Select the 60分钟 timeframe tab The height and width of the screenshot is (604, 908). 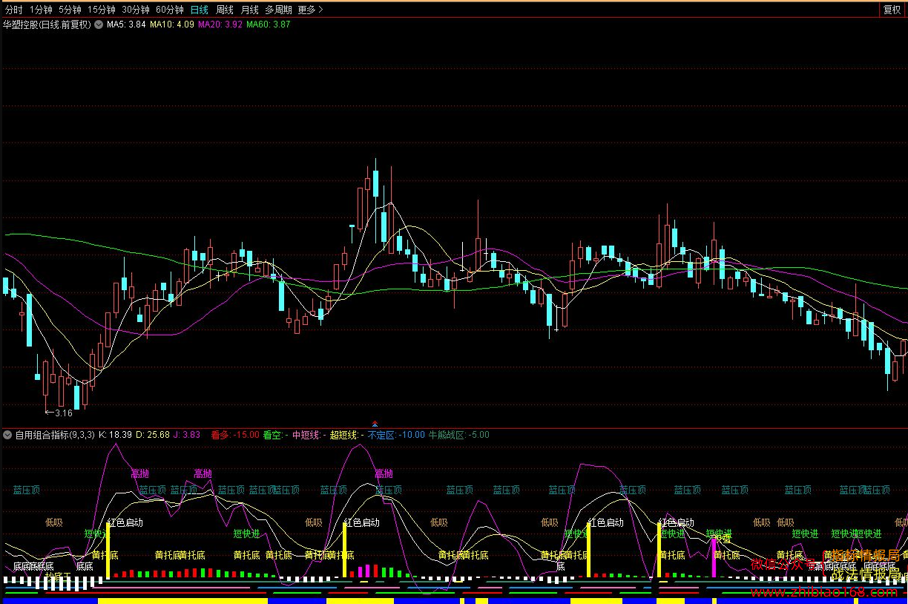[x=170, y=10]
